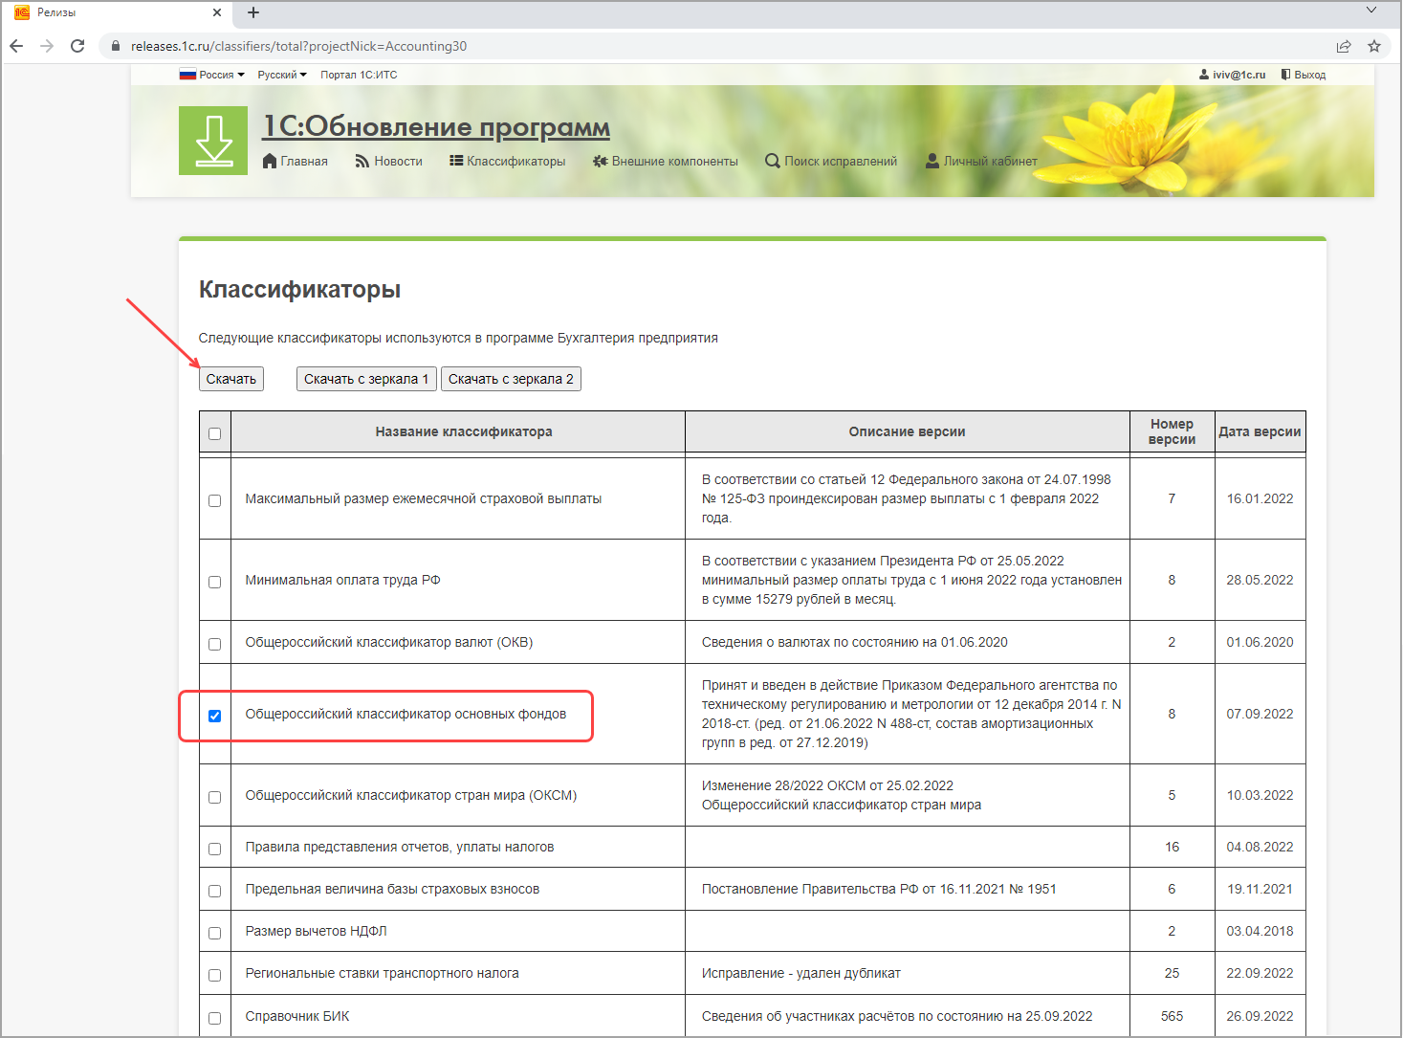The image size is (1403, 1038).
Task: Open Новости menu item
Action: 388,161
